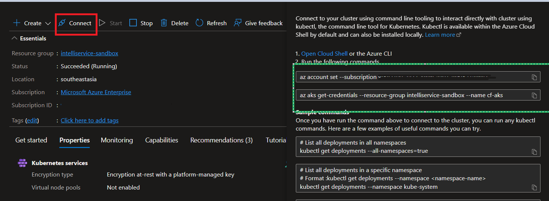Click the Open Cloud Shell link

[324, 54]
